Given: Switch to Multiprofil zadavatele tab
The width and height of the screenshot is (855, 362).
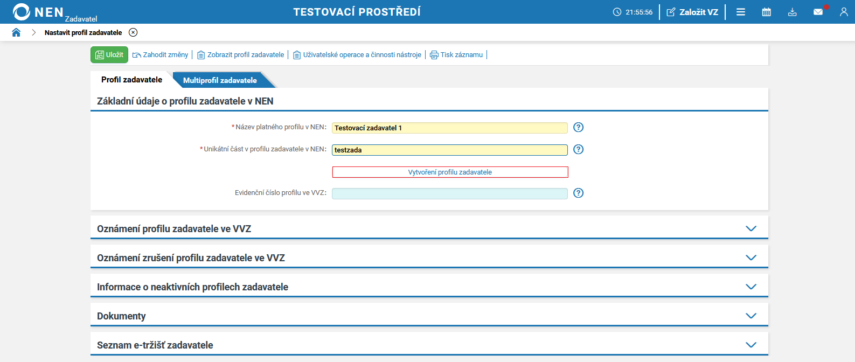Looking at the screenshot, I should point(220,80).
